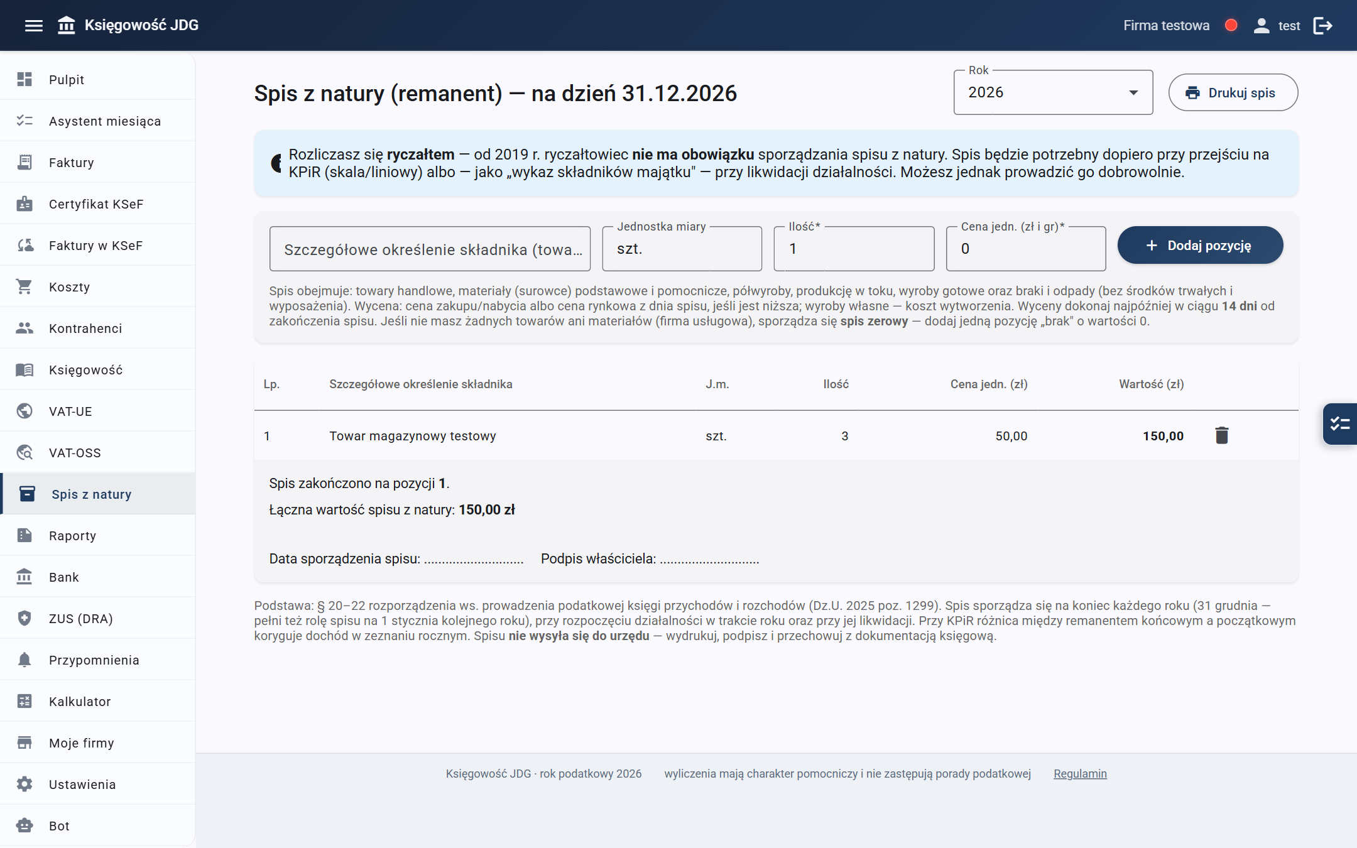Click the Drukuj spis button

click(1233, 92)
